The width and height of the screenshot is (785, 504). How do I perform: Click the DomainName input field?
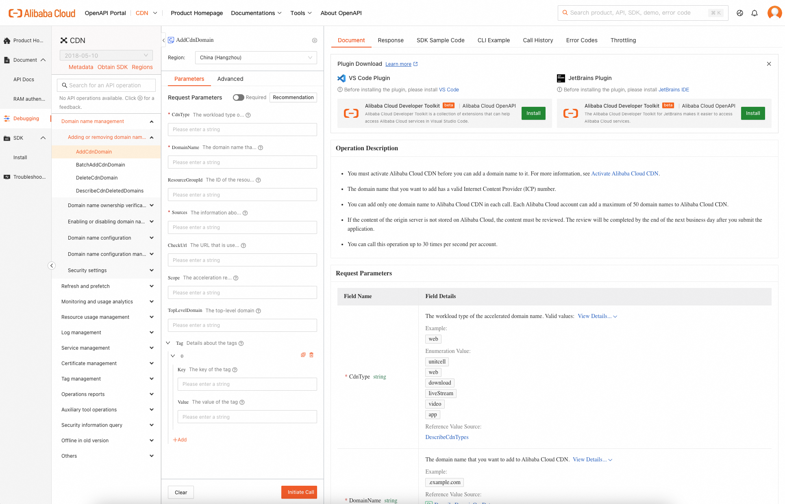(x=242, y=162)
